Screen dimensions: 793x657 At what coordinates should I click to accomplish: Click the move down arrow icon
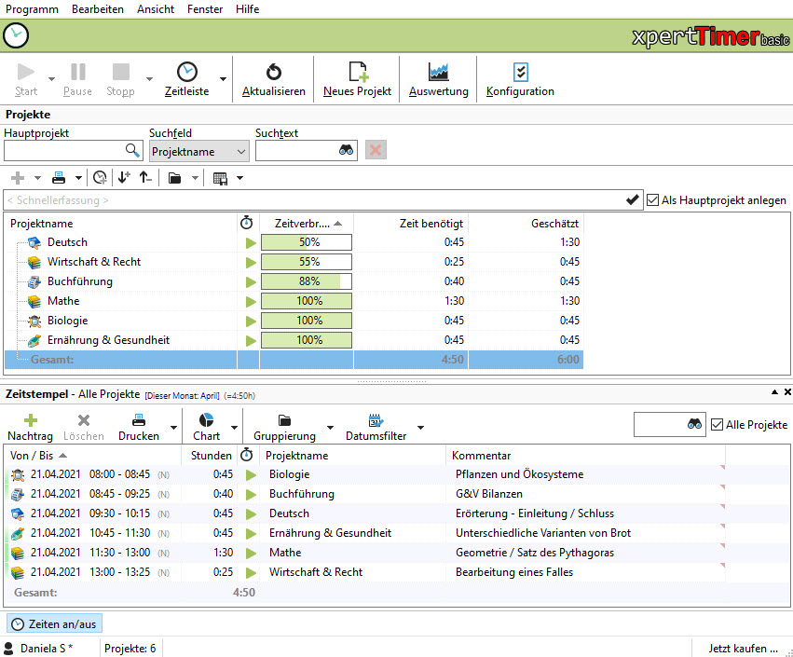tap(123, 177)
